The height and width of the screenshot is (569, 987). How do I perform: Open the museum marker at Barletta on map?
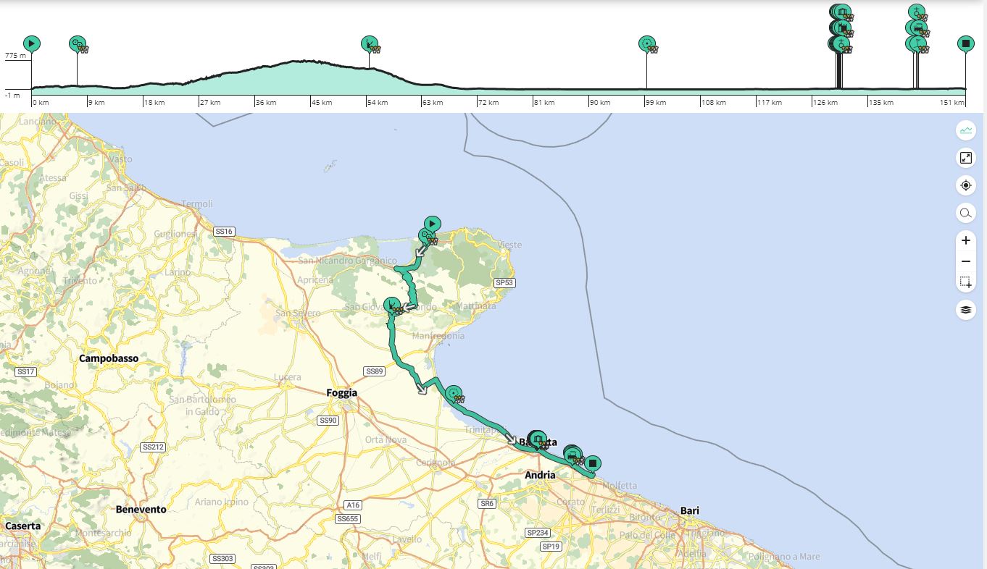pyautogui.click(x=538, y=439)
